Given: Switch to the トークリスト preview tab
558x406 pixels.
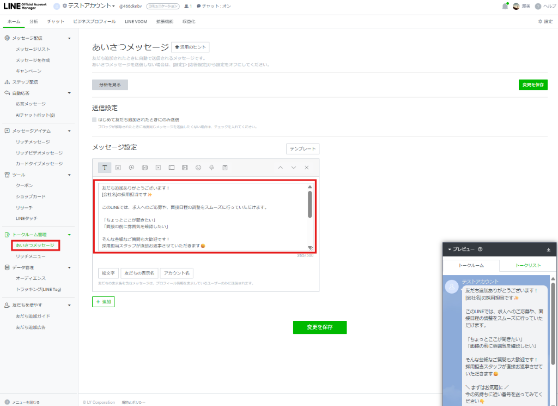Looking at the screenshot, I should 527,265.
